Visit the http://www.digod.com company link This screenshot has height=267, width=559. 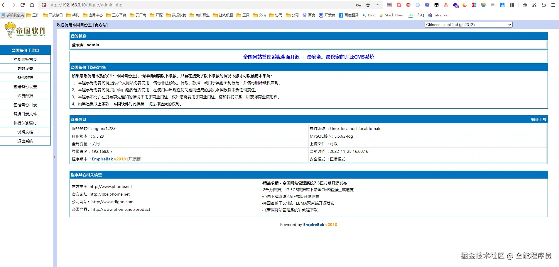click(112, 202)
